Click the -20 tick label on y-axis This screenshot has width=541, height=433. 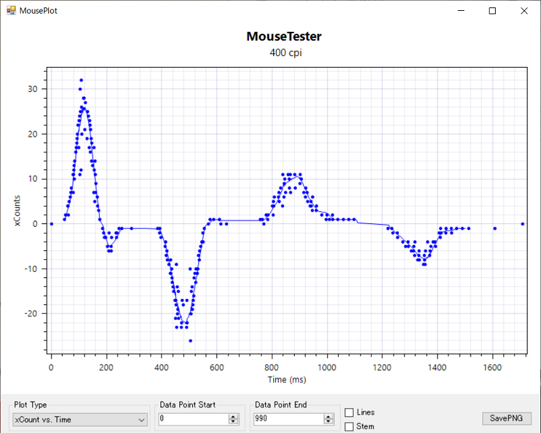[30, 313]
